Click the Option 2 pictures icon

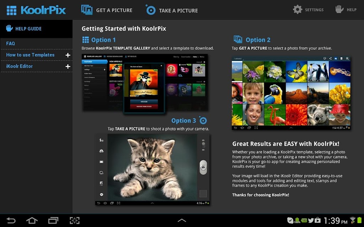(x=238, y=39)
